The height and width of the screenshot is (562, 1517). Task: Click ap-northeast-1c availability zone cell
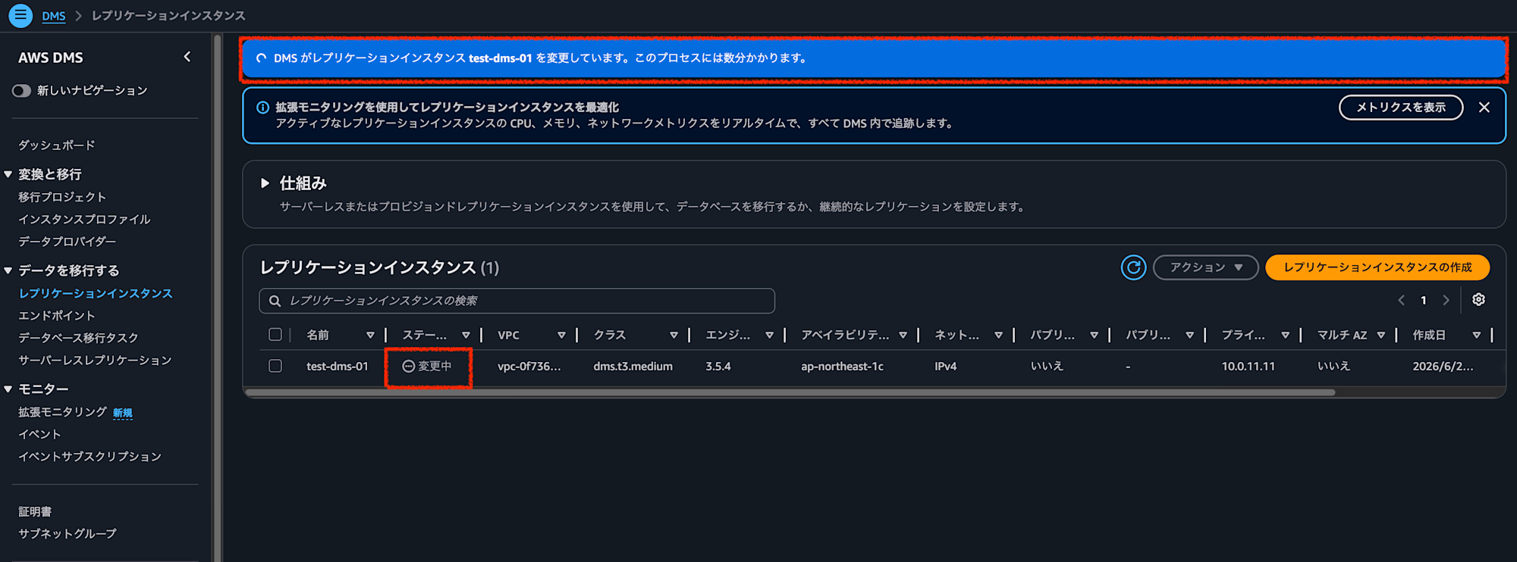pos(842,367)
